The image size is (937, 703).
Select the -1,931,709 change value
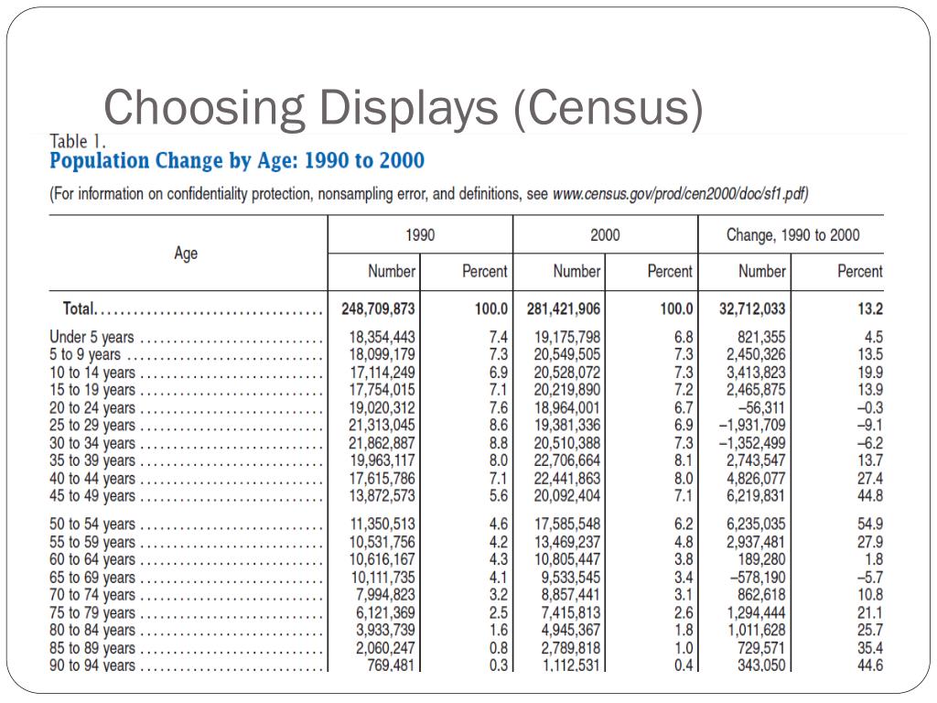752,426
